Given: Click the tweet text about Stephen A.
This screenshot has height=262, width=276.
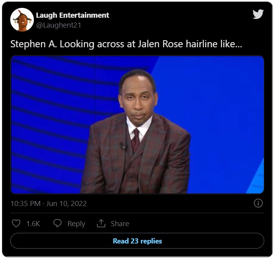Looking at the screenshot, I should [126, 44].
